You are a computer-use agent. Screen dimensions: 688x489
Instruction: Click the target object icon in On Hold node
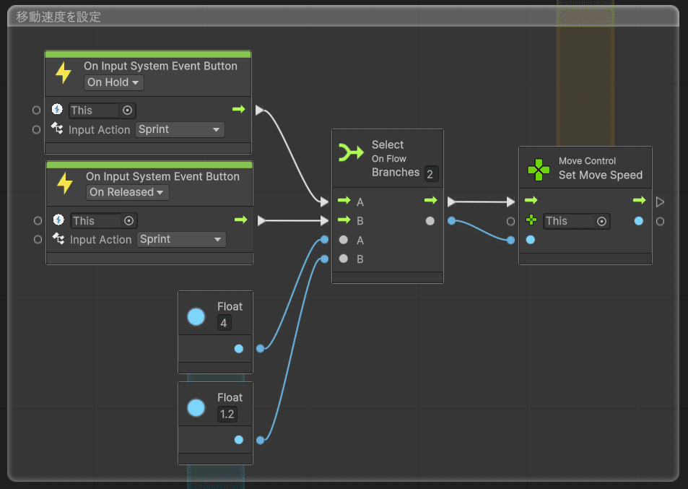point(57,109)
